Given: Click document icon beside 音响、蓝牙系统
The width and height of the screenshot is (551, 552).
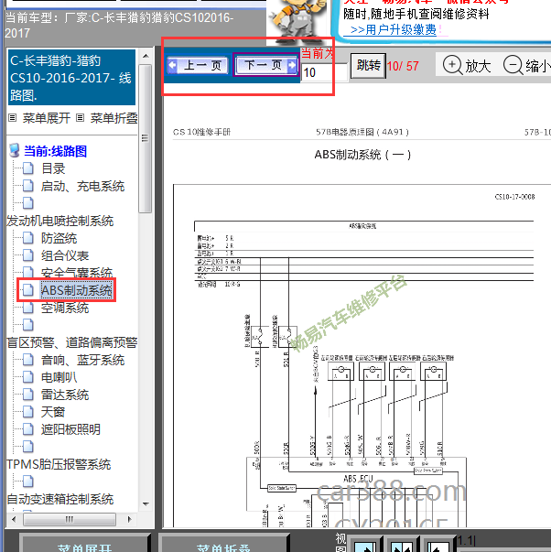Looking at the screenshot, I should point(28,360).
